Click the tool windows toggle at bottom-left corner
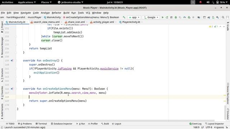This screenshot has height=129, width=230. [x=2, y=128]
